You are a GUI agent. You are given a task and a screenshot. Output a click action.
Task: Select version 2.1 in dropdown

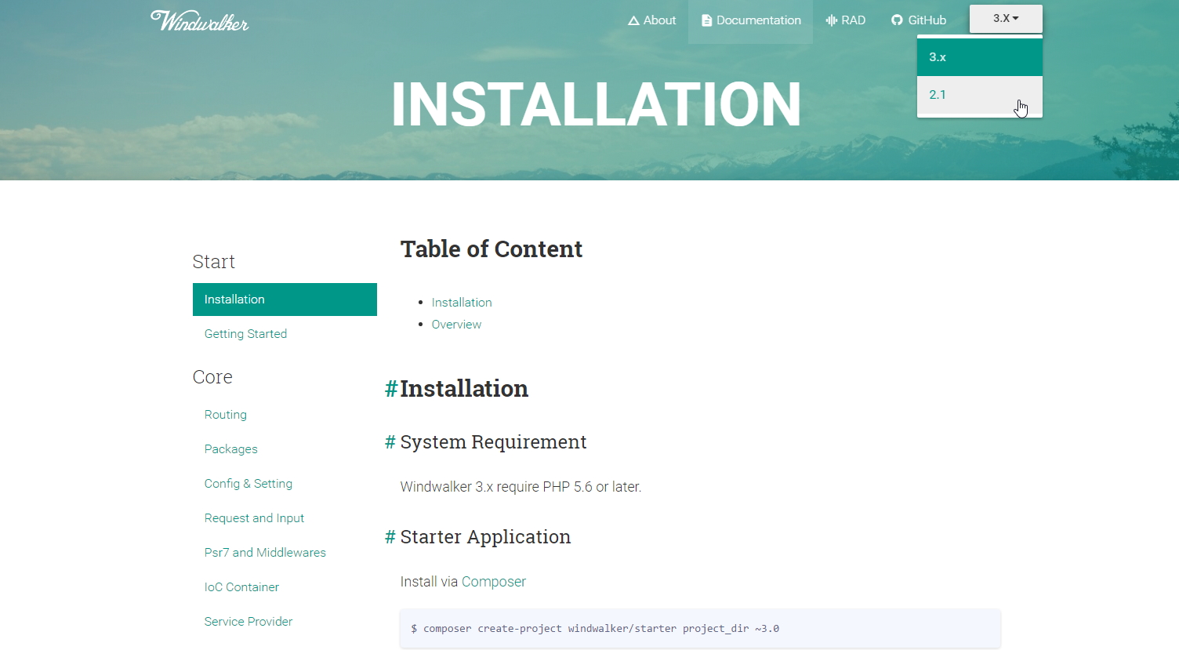pos(980,95)
